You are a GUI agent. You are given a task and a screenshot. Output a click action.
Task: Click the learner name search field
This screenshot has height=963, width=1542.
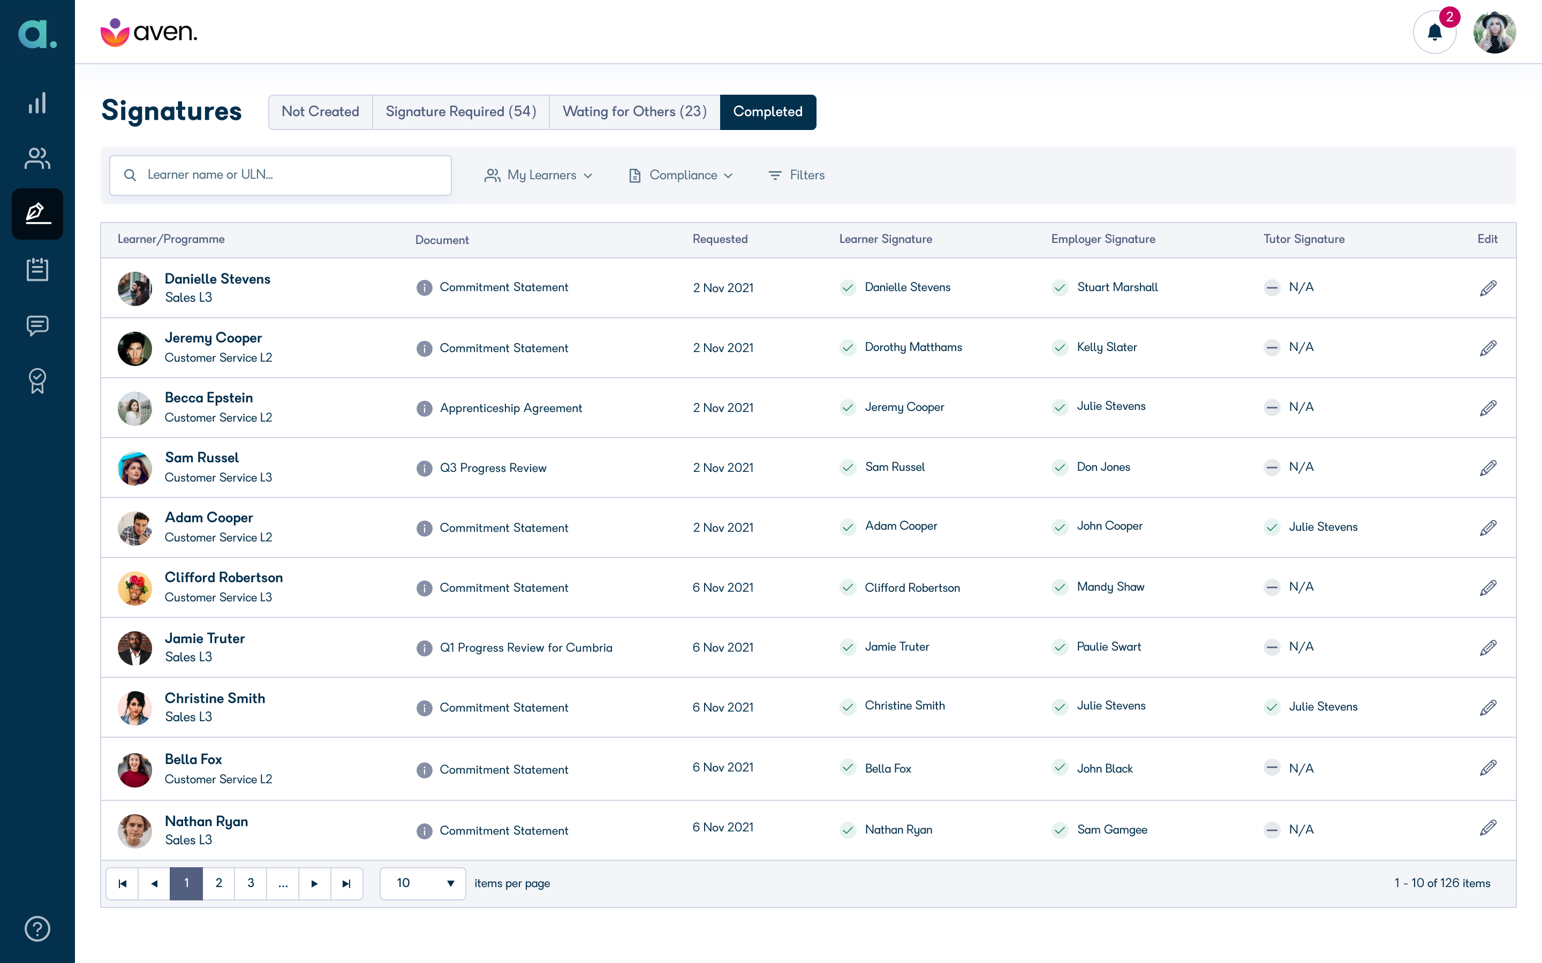tap(281, 175)
